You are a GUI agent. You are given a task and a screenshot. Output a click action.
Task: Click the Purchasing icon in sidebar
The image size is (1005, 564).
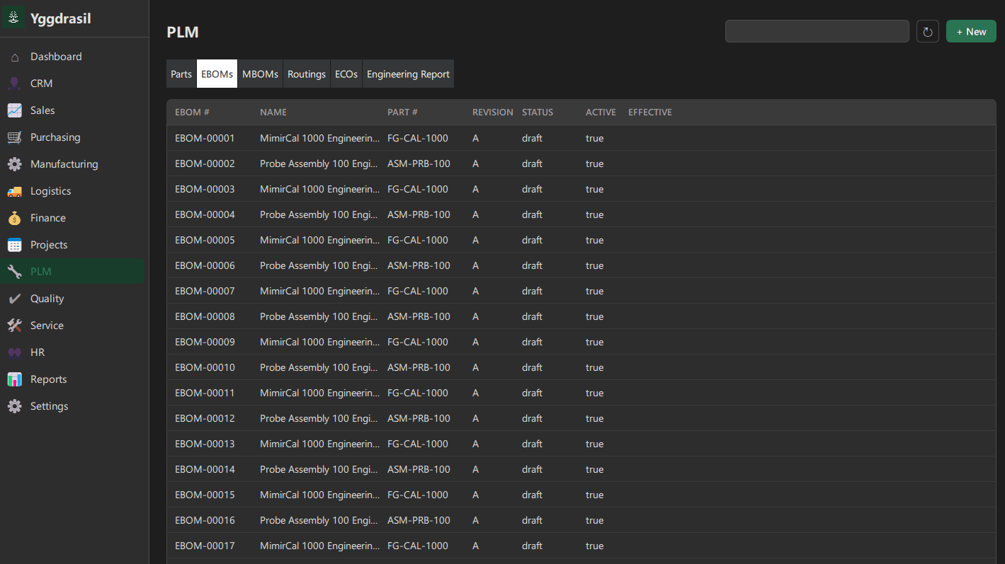pyautogui.click(x=14, y=137)
